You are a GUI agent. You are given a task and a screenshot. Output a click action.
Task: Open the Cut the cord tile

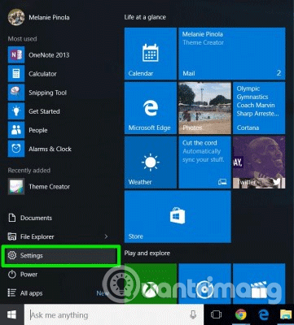[x=204, y=162]
